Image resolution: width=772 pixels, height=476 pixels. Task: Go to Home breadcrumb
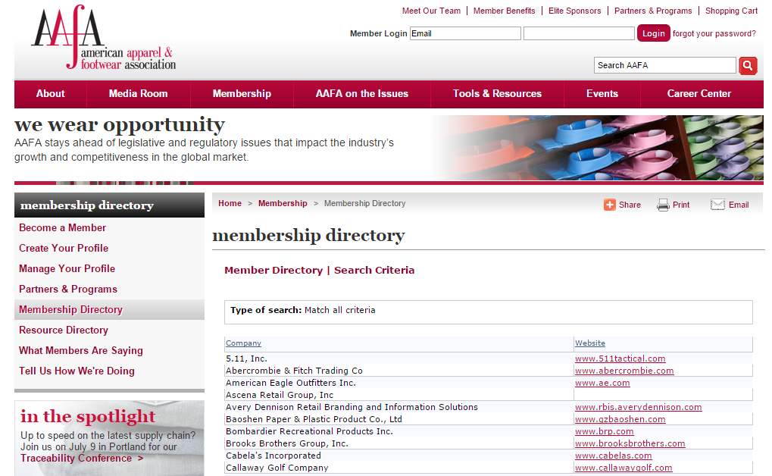[x=230, y=203]
